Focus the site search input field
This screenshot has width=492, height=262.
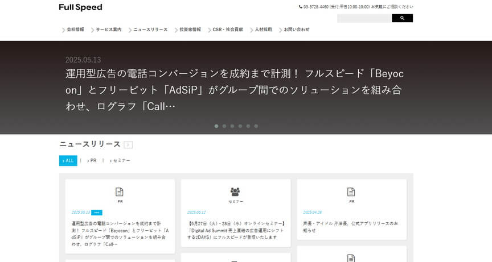364,18
